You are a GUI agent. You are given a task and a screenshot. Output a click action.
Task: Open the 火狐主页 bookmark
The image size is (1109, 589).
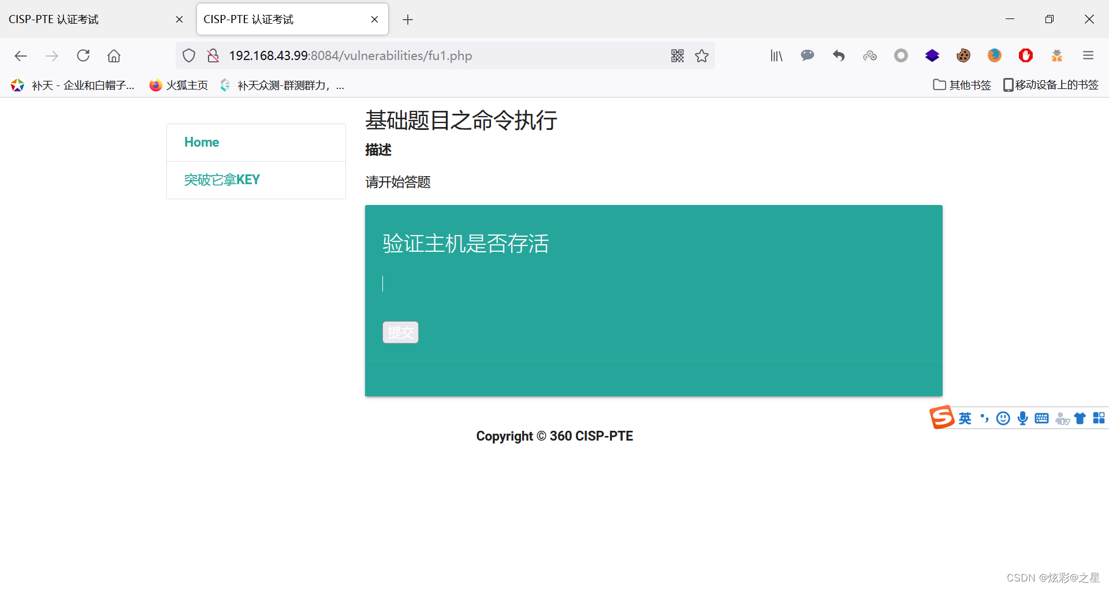178,85
